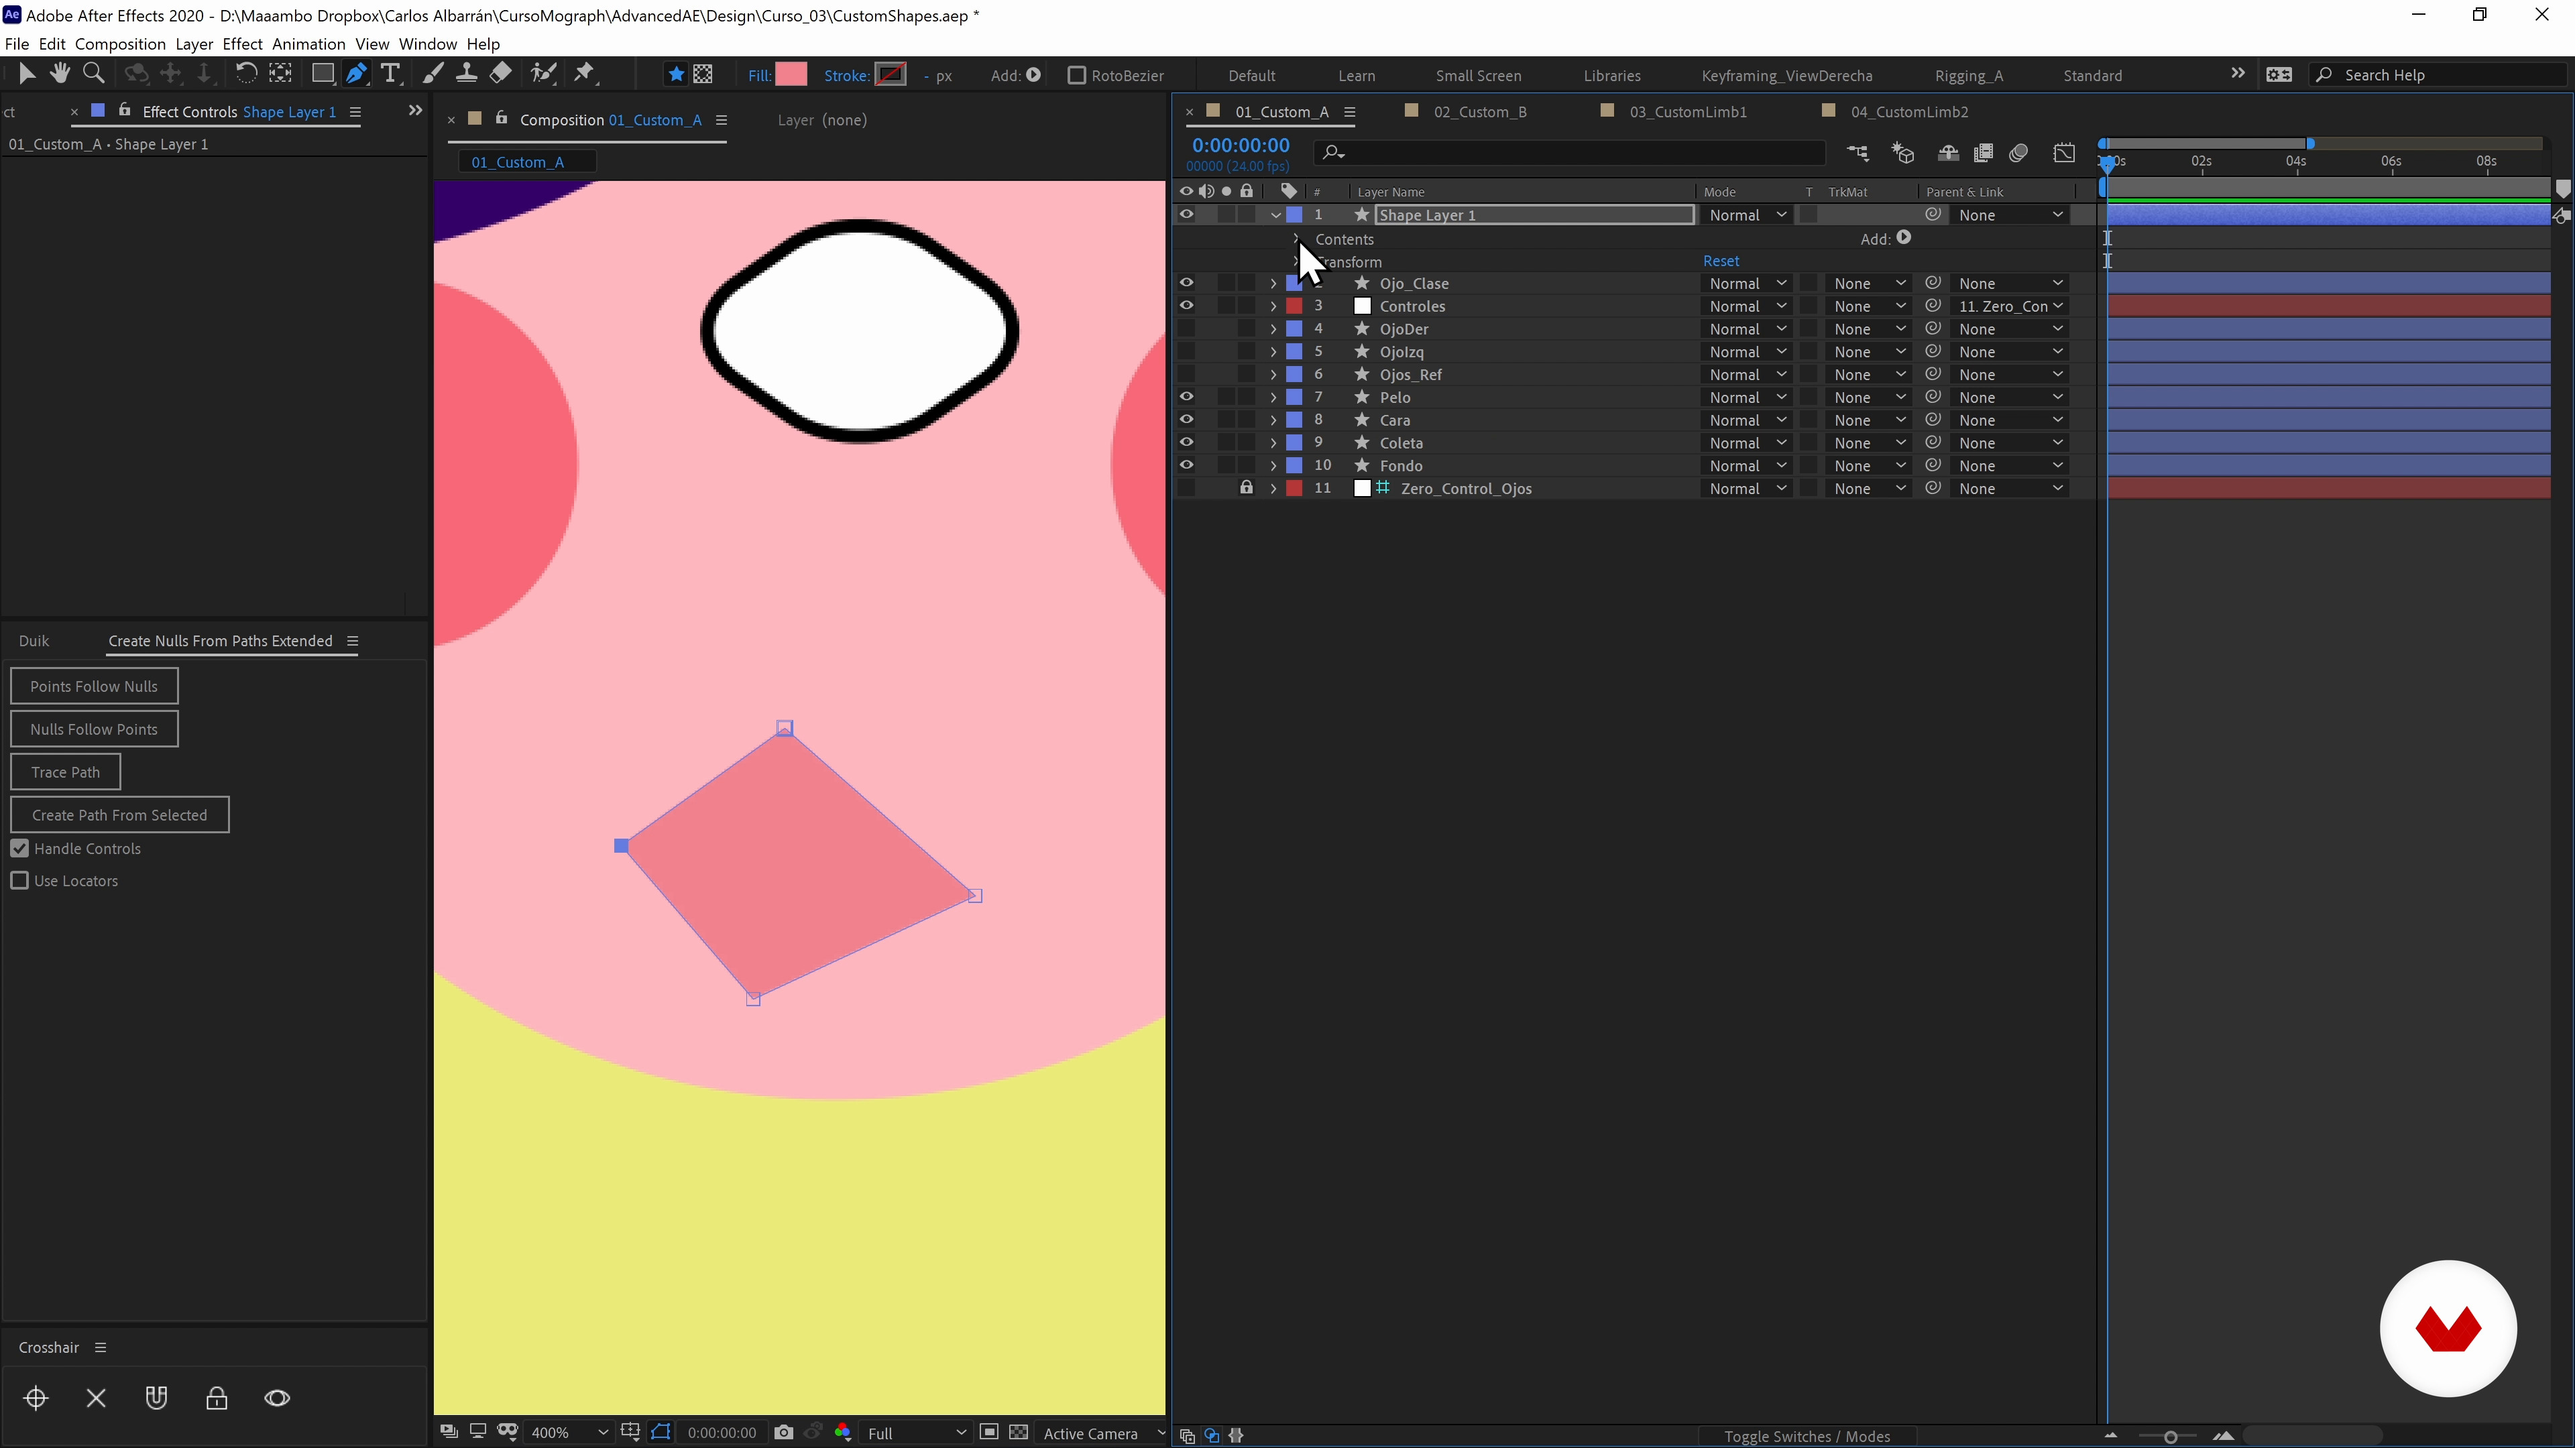
Task: Switch to the 02_Custom_B timeline tab
Action: 1479,112
